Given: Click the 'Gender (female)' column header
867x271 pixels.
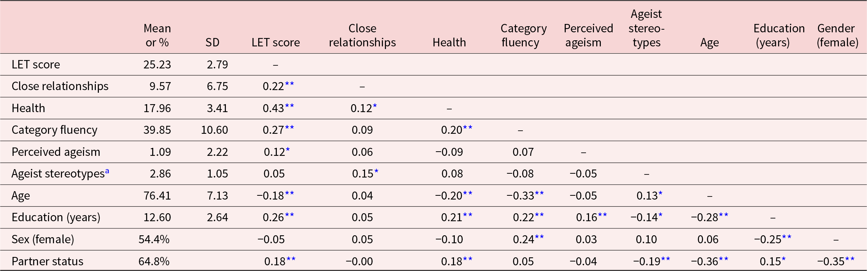Looking at the screenshot, I should (837, 35).
